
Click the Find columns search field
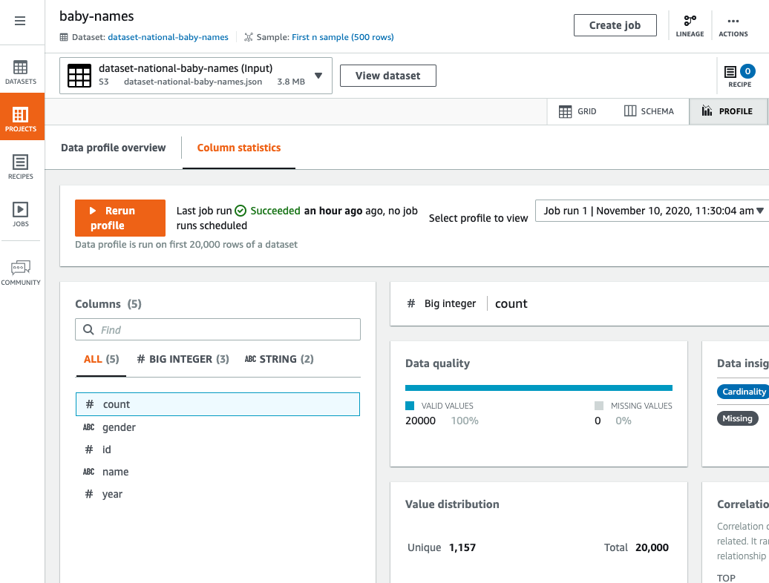tap(217, 329)
